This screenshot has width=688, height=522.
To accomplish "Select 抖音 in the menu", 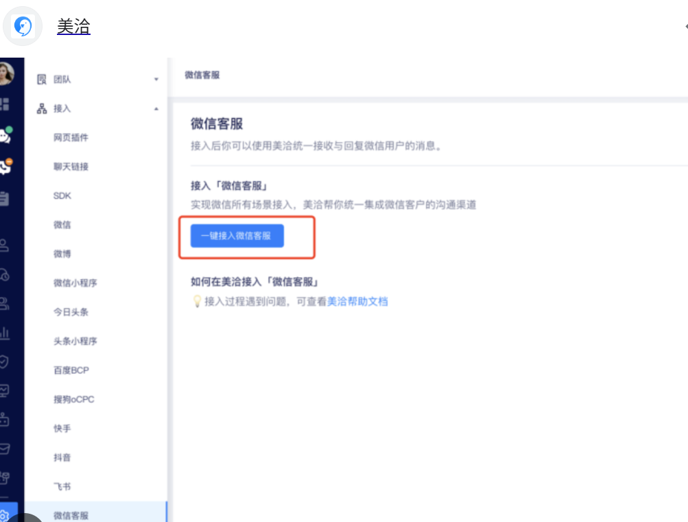I will (x=62, y=458).
